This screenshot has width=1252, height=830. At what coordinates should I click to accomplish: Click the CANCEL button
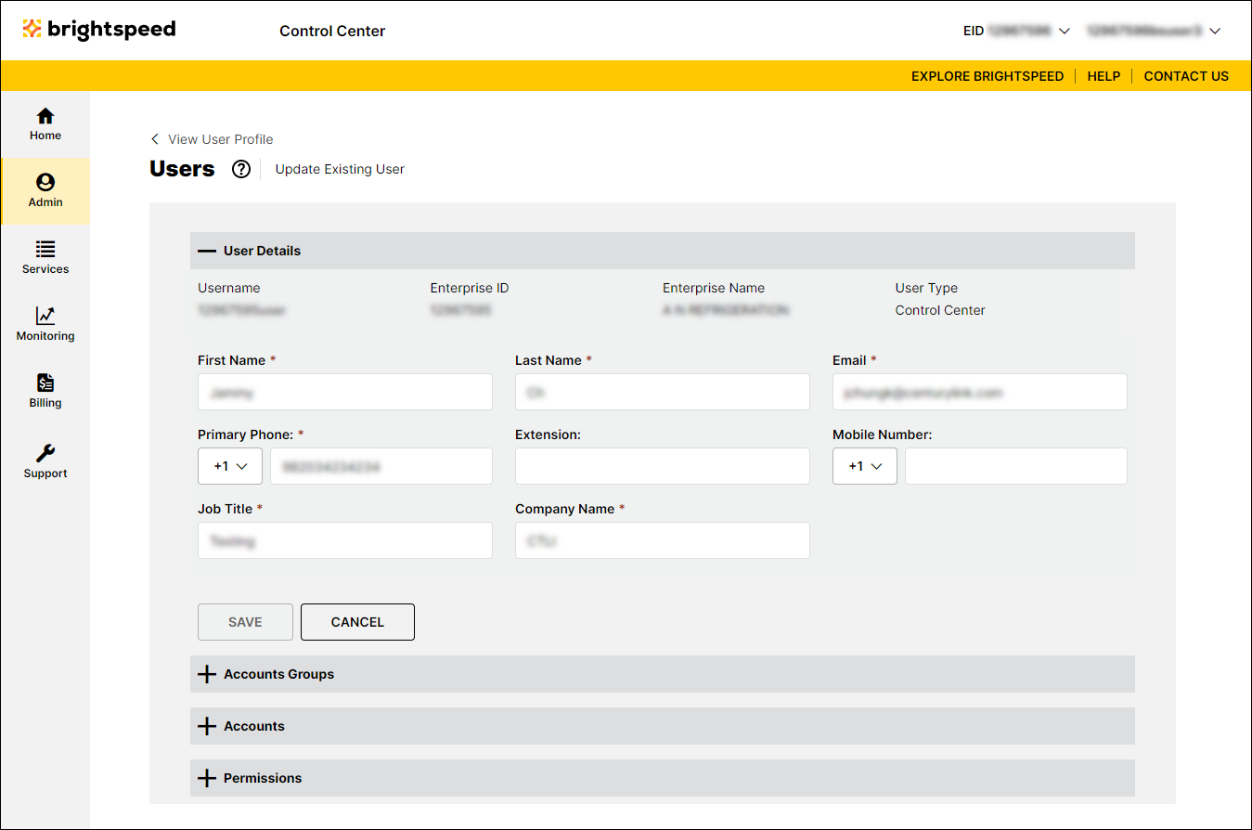pos(357,622)
